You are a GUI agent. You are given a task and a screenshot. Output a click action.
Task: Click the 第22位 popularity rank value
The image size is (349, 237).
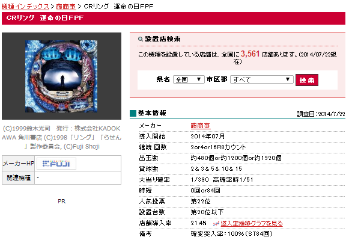[200, 202]
